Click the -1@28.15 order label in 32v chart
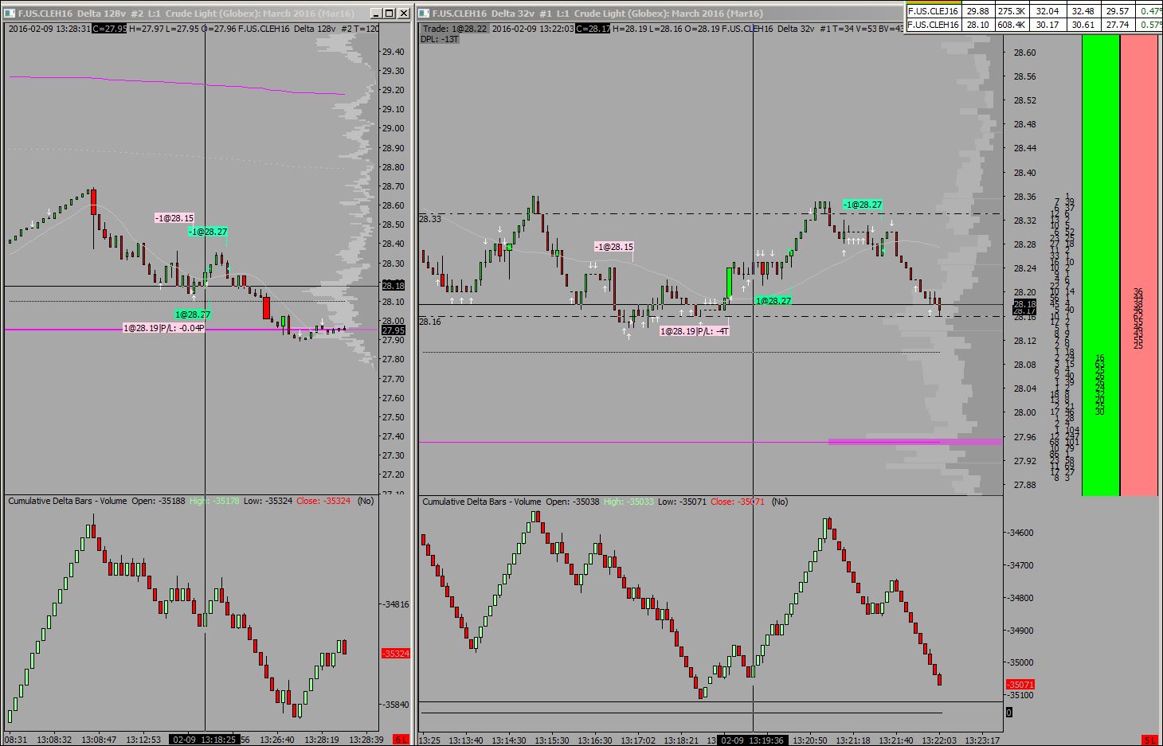 tap(614, 247)
